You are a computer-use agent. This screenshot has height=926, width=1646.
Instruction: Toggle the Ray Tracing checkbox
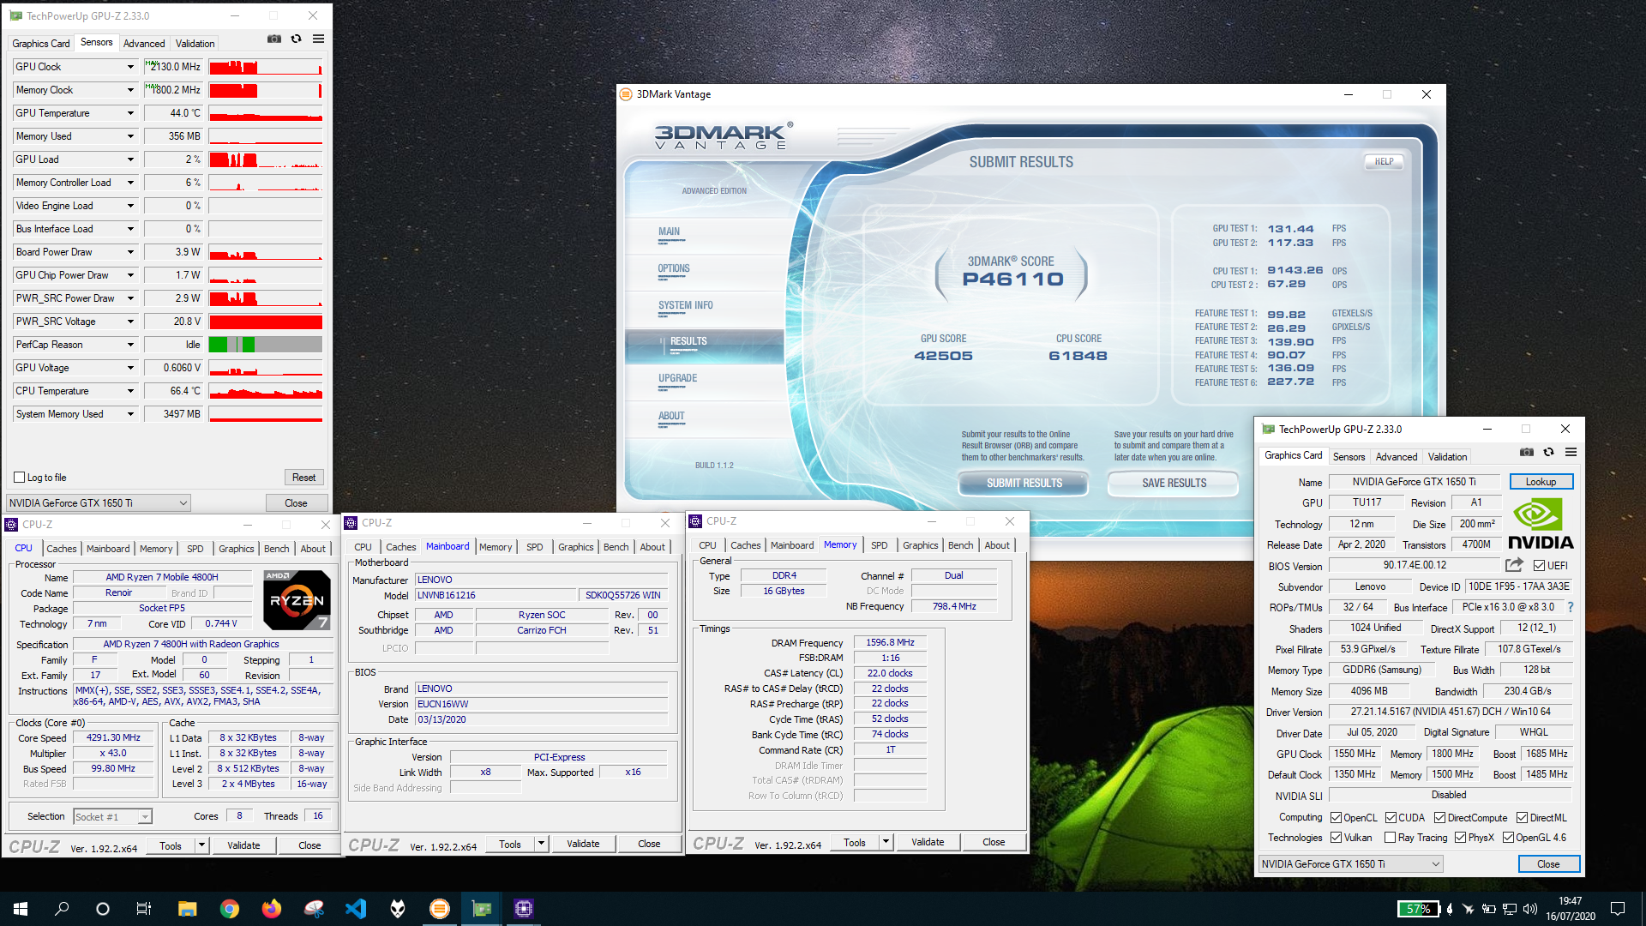pyautogui.click(x=1390, y=838)
